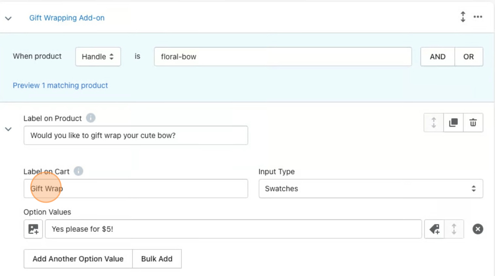This screenshot has height=276, width=495.
Task: Click the reorder arrows beside Gift Wrapping Add-on
Action: [x=463, y=17]
